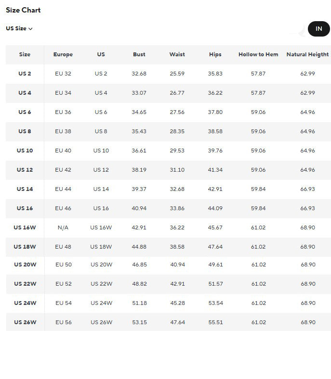
Task: Select the US 12 size row label
Action: coord(25,170)
